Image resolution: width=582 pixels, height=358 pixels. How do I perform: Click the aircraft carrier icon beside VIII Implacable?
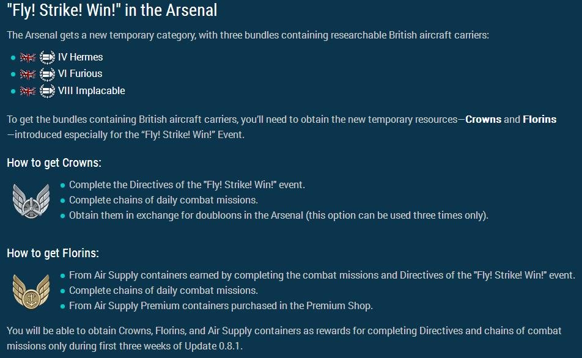(47, 91)
